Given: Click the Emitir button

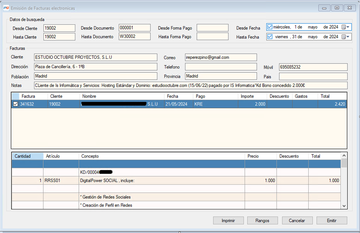Looking at the screenshot, I should [332, 220].
